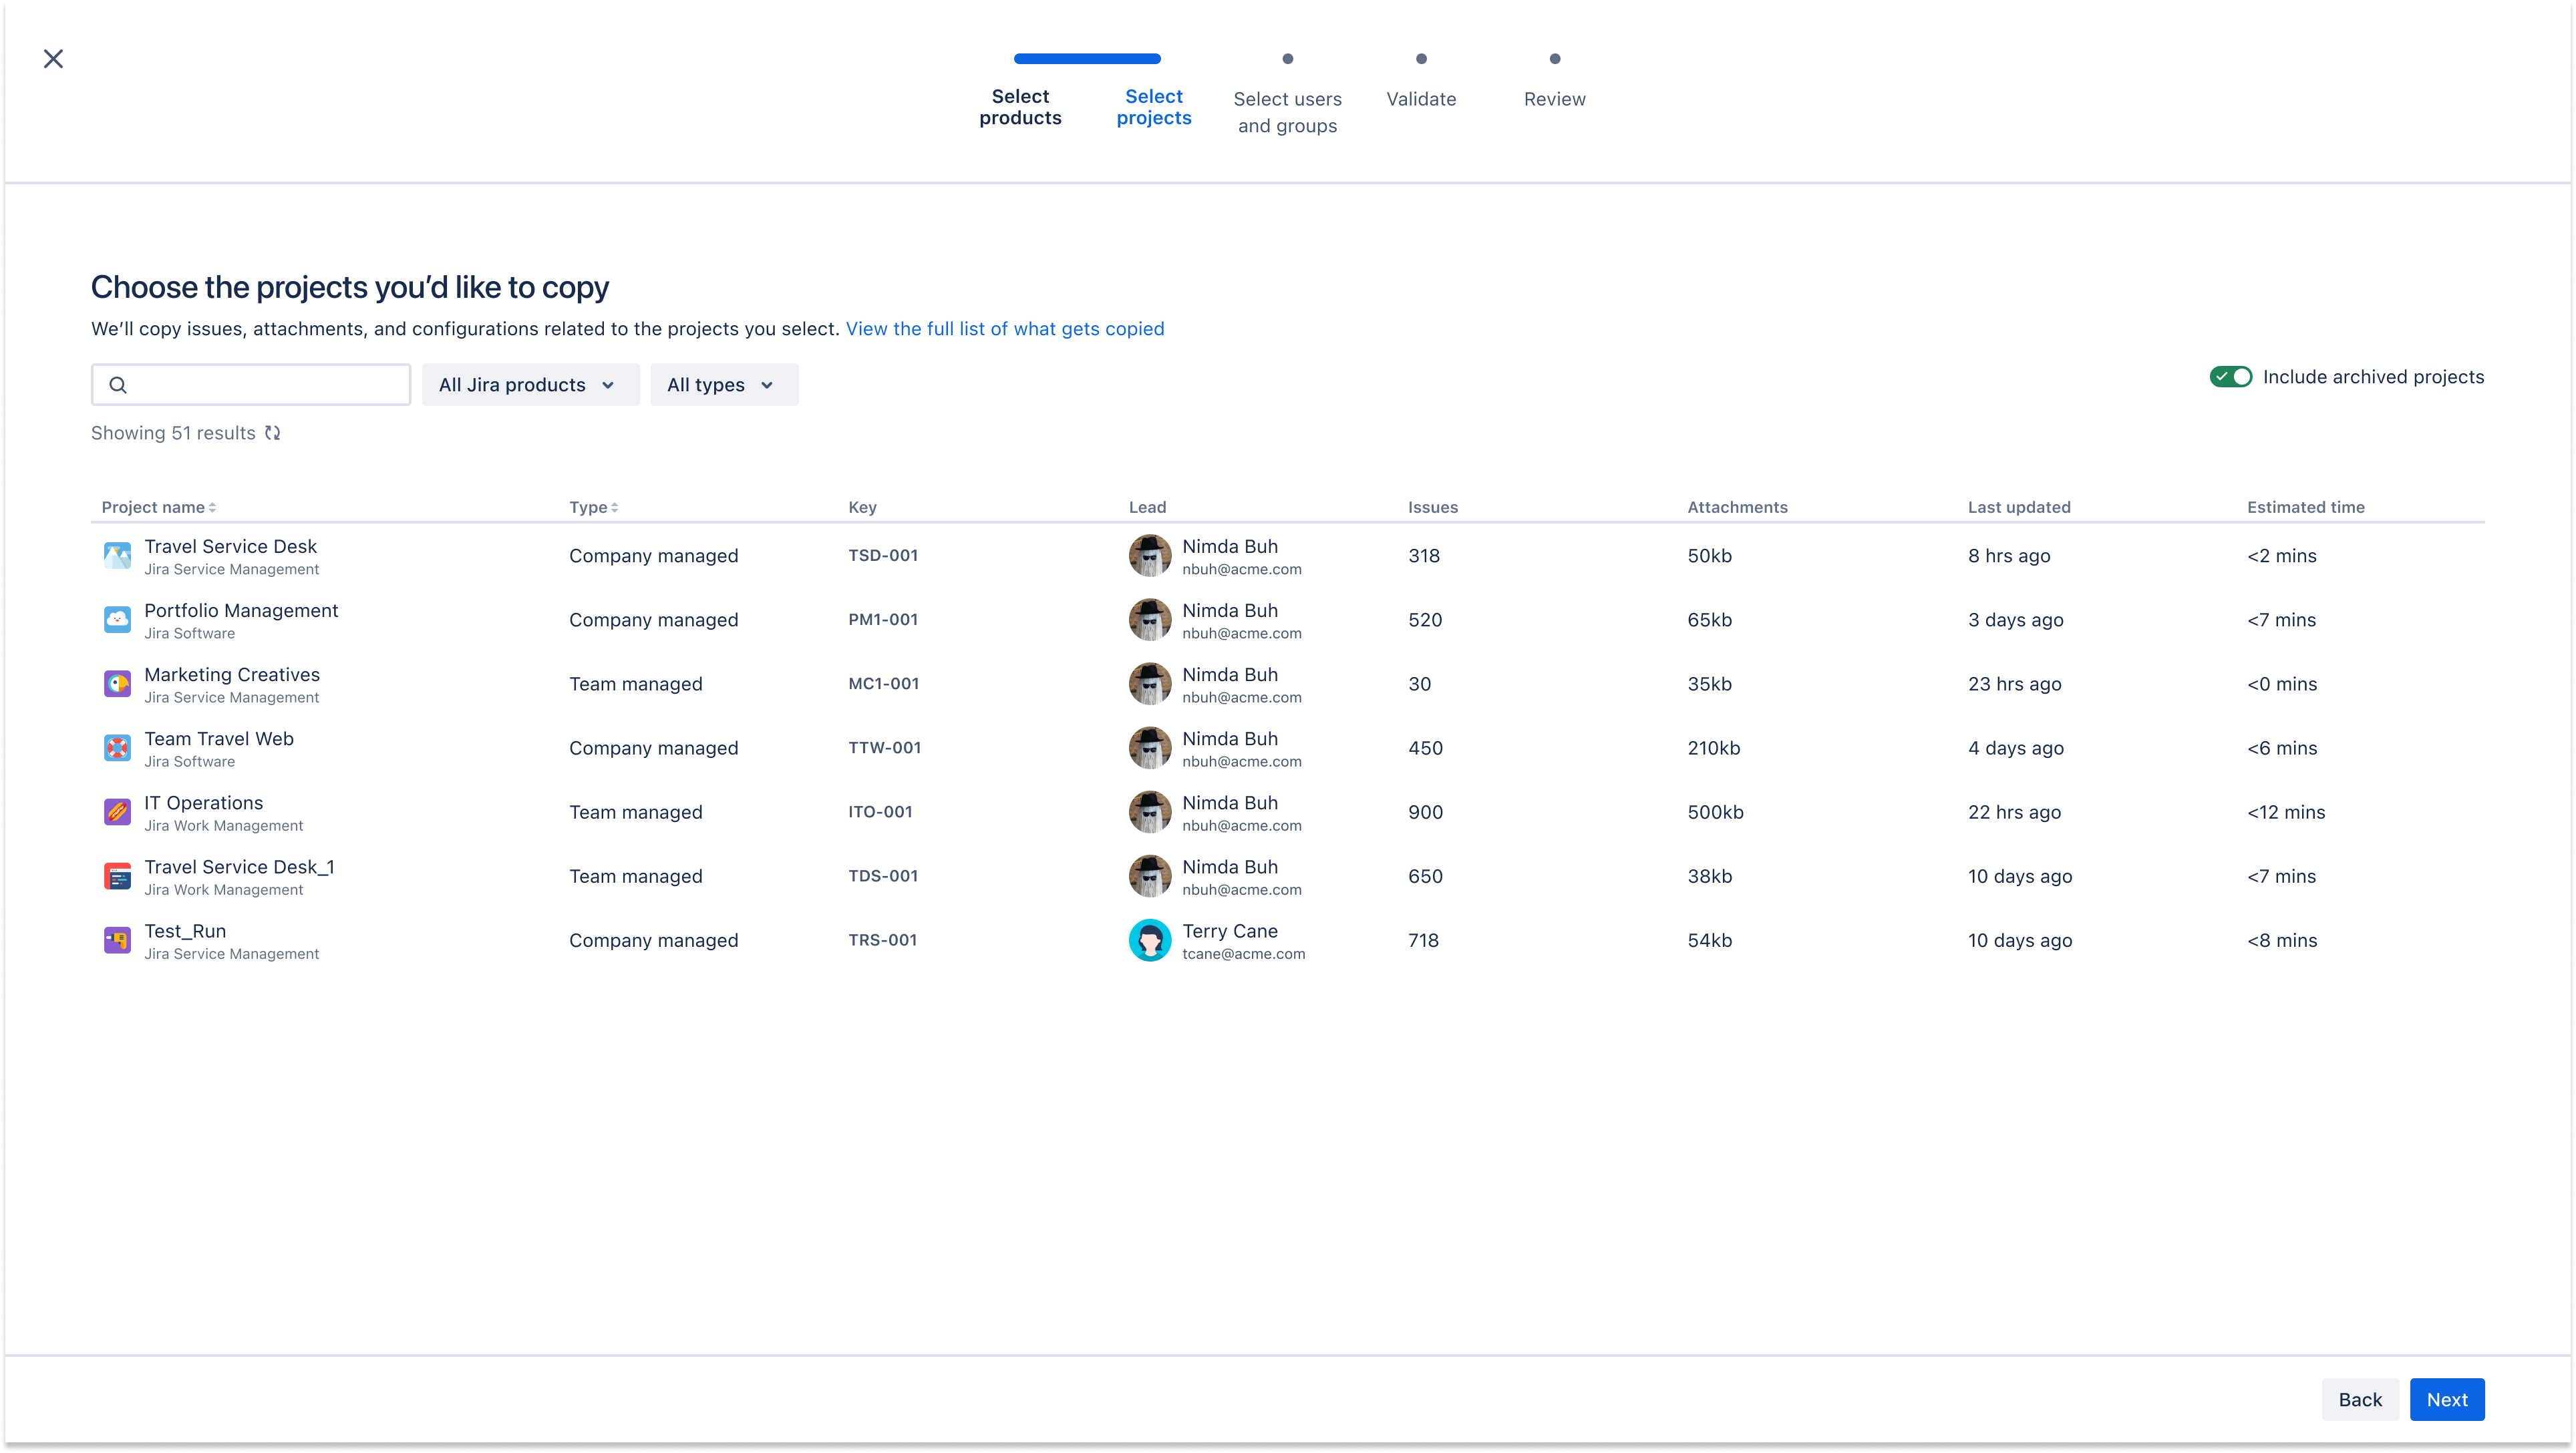The image size is (2576, 1453).
Task: Click the Travel Service Desk_1 project icon
Action: coord(118,876)
